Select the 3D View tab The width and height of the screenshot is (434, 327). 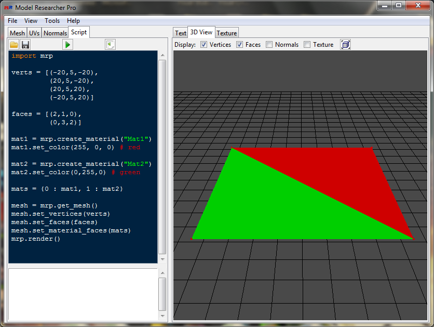pyautogui.click(x=201, y=32)
